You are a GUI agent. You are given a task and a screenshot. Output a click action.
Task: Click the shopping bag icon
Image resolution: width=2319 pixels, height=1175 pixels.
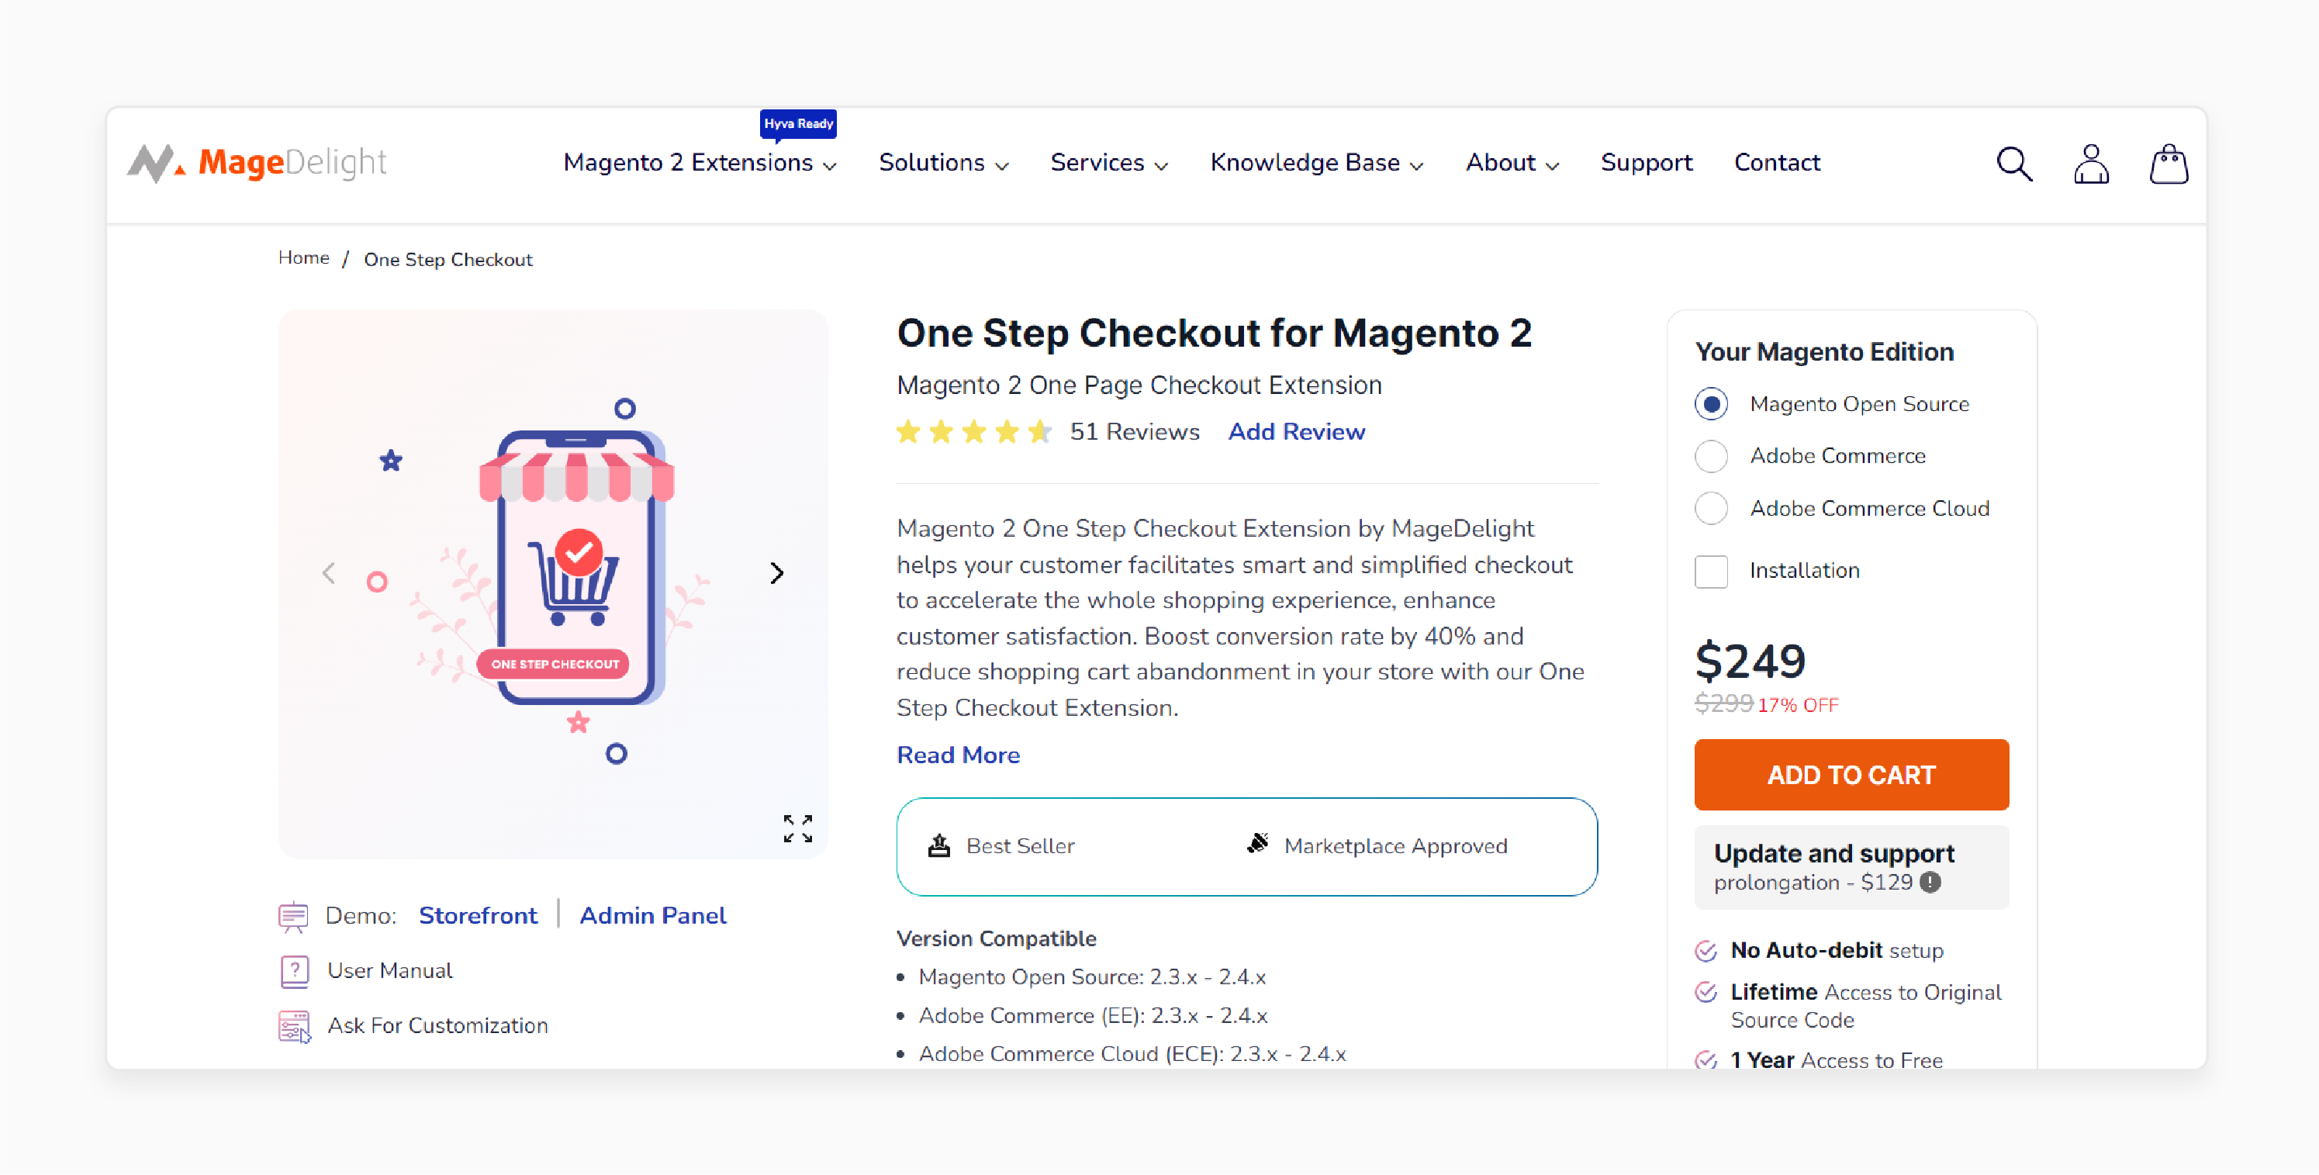[2169, 164]
